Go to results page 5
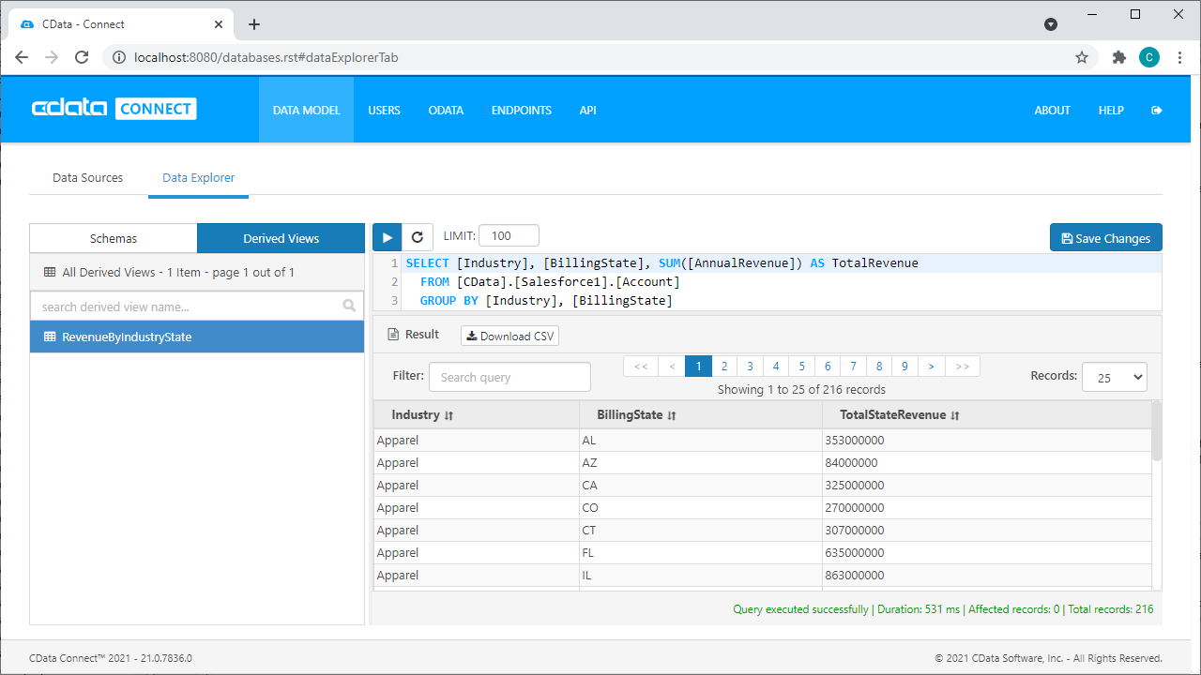The height and width of the screenshot is (675, 1201). (801, 367)
